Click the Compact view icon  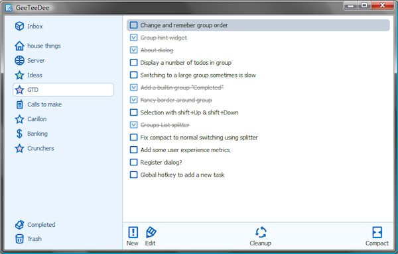[x=377, y=232]
